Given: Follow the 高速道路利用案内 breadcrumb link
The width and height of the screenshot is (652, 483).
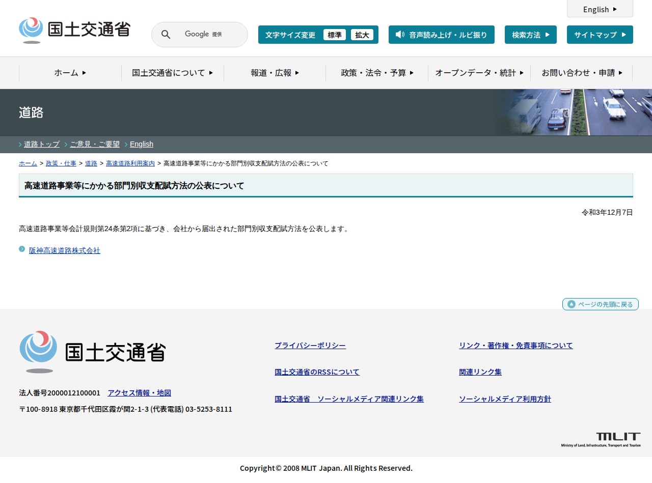Looking at the screenshot, I should (x=130, y=163).
